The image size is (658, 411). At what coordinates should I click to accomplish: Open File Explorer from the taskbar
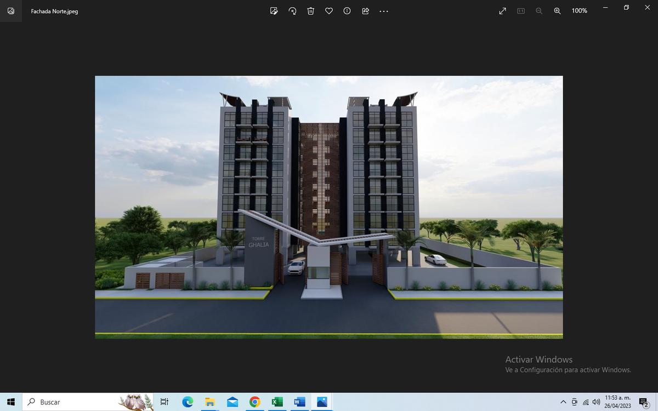point(210,402)
